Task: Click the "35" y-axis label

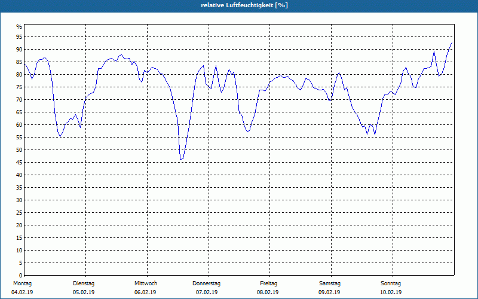Action: coord(19,188)
